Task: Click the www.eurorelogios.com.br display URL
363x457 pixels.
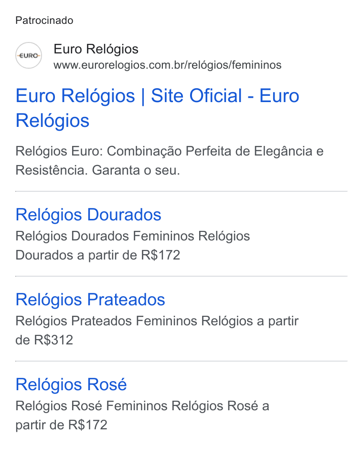Action: tap(168, 65)
